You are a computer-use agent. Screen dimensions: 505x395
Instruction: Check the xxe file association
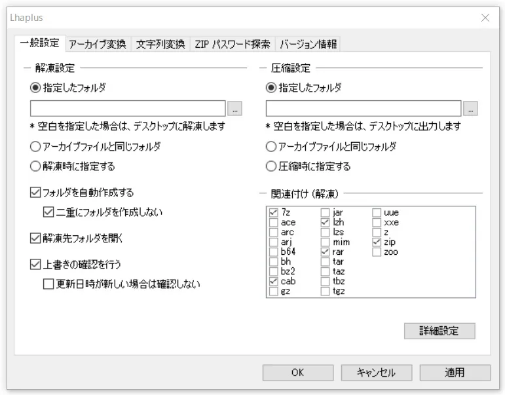(x=377, y=222)
